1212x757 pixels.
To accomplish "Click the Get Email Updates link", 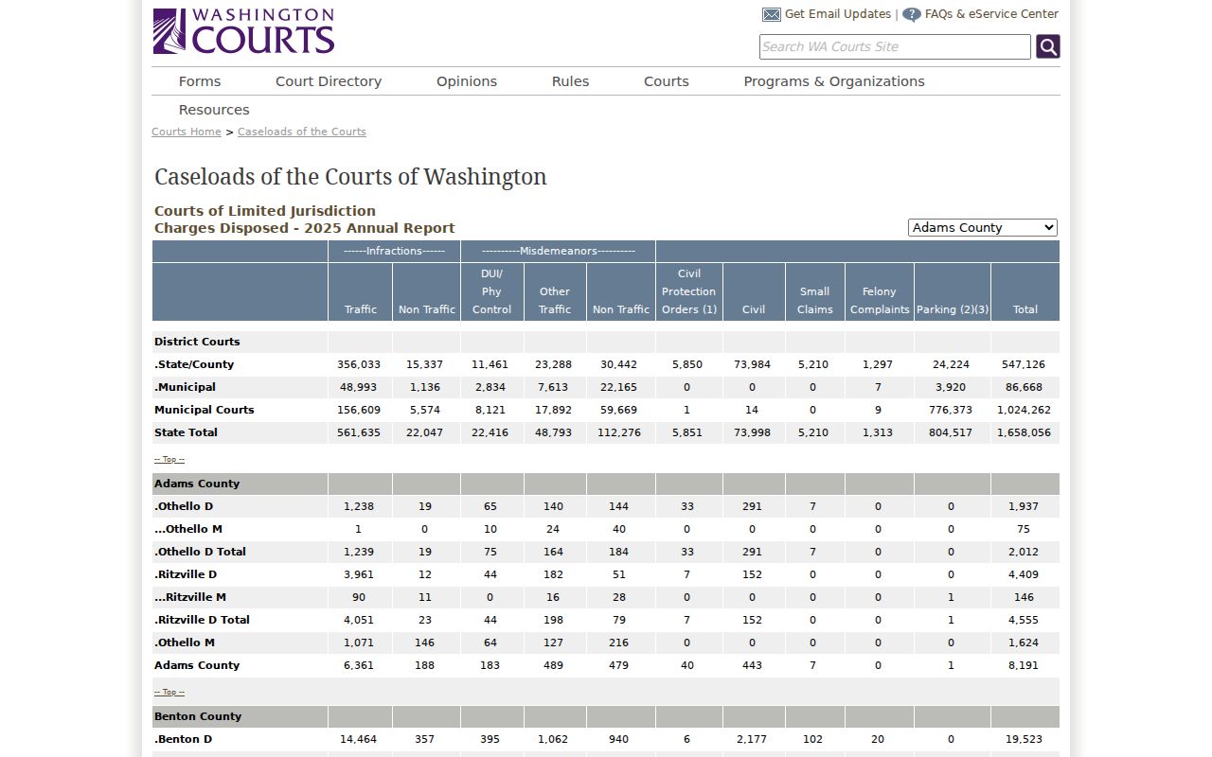I will 838,14.
